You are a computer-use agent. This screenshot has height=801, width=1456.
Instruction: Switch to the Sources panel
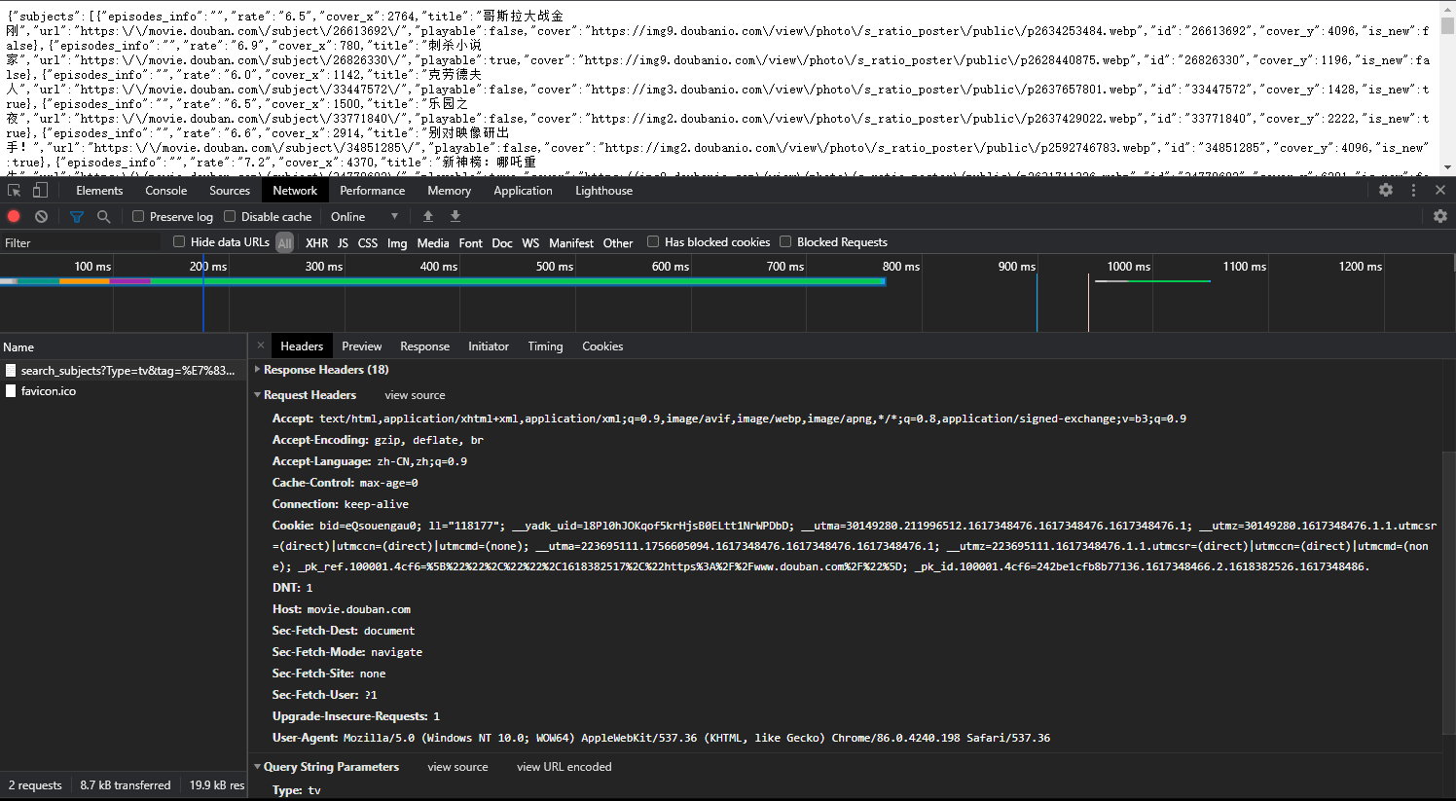click(x=230, y=191)
